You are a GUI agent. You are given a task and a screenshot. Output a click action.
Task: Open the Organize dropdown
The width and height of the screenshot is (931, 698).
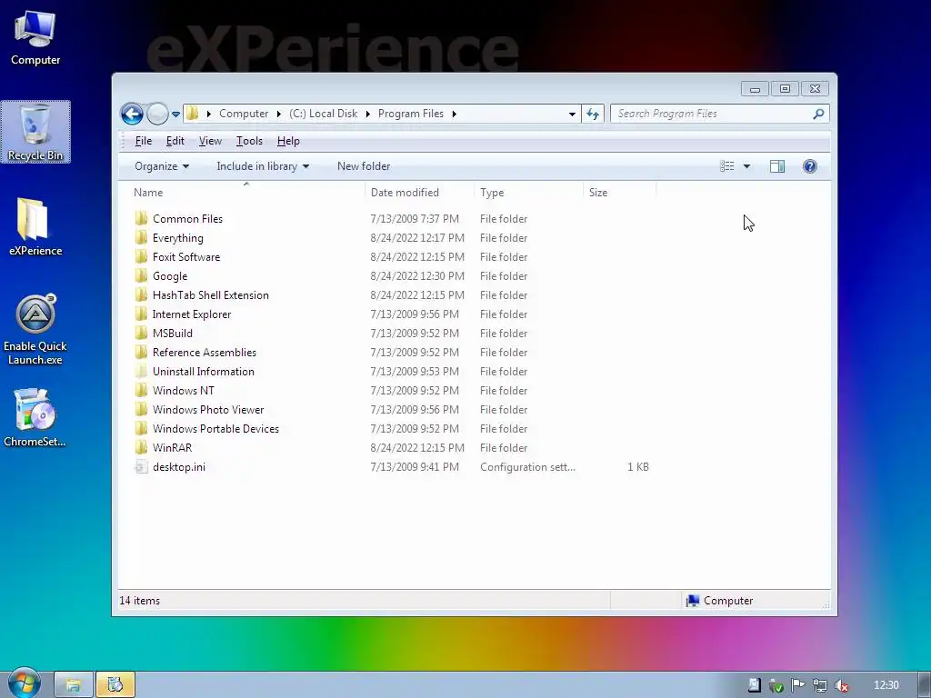tap(162, 166)
